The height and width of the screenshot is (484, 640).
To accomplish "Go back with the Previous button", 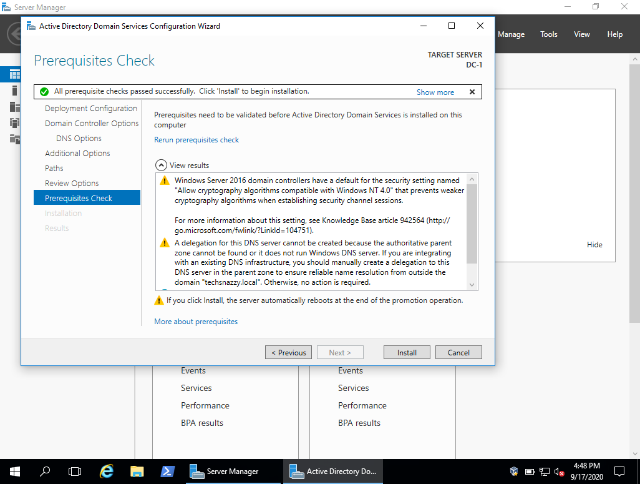I will pos(288,352).
